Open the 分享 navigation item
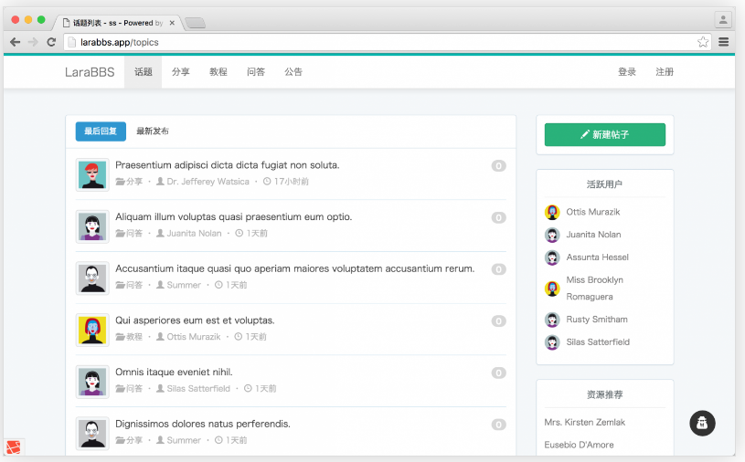The width and height of the screenshot is (745, 462). pos(181,72)
